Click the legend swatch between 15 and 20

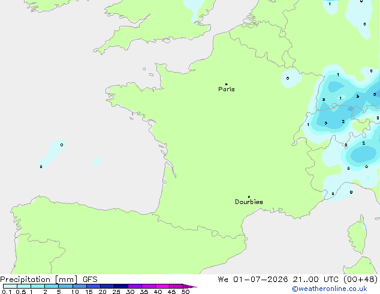(94, 286)
